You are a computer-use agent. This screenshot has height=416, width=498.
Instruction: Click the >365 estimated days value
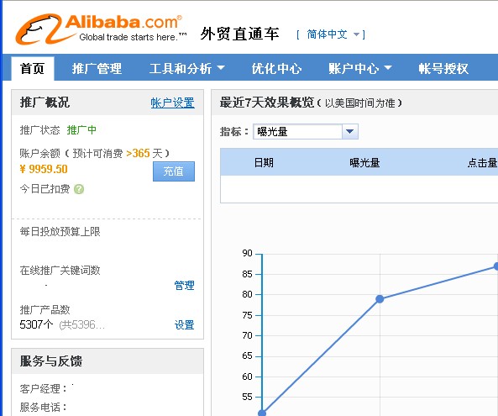click(138, 153)
